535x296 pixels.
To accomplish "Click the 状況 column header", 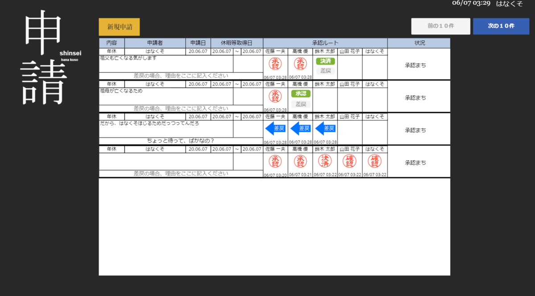I will coord(419,43).
